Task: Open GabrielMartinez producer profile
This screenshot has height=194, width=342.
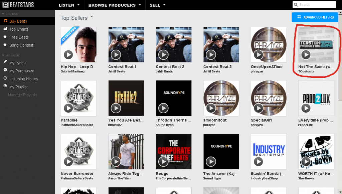Action: (x=72, y=71)
